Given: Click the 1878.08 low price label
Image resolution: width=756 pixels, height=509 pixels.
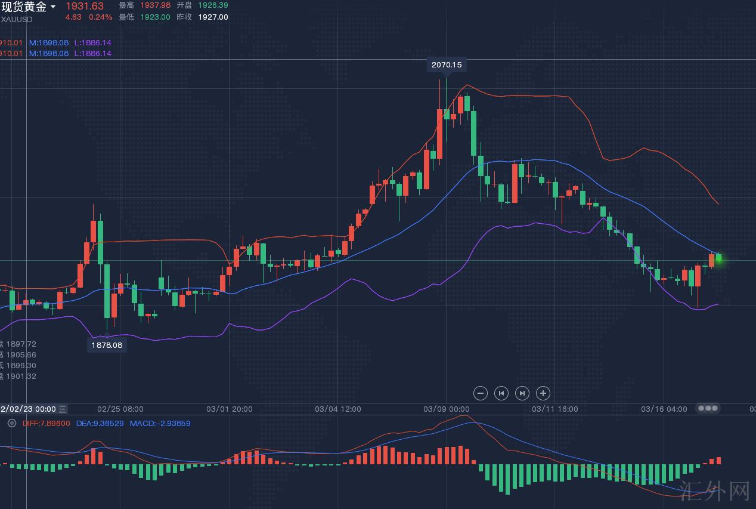Looking at the screenshot, I should point(107,345).
